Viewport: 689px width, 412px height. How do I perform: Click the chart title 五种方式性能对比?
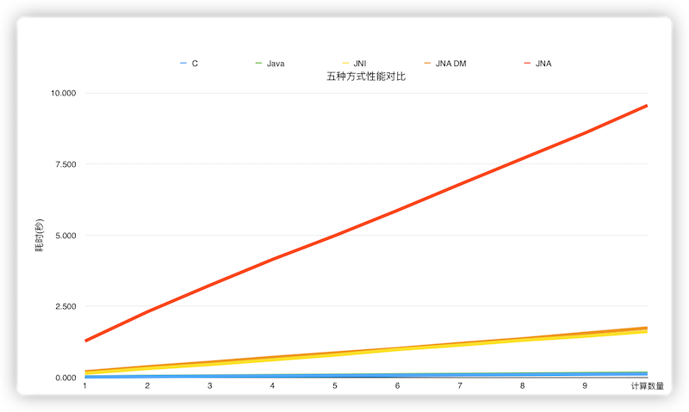[x=366, y=77]
